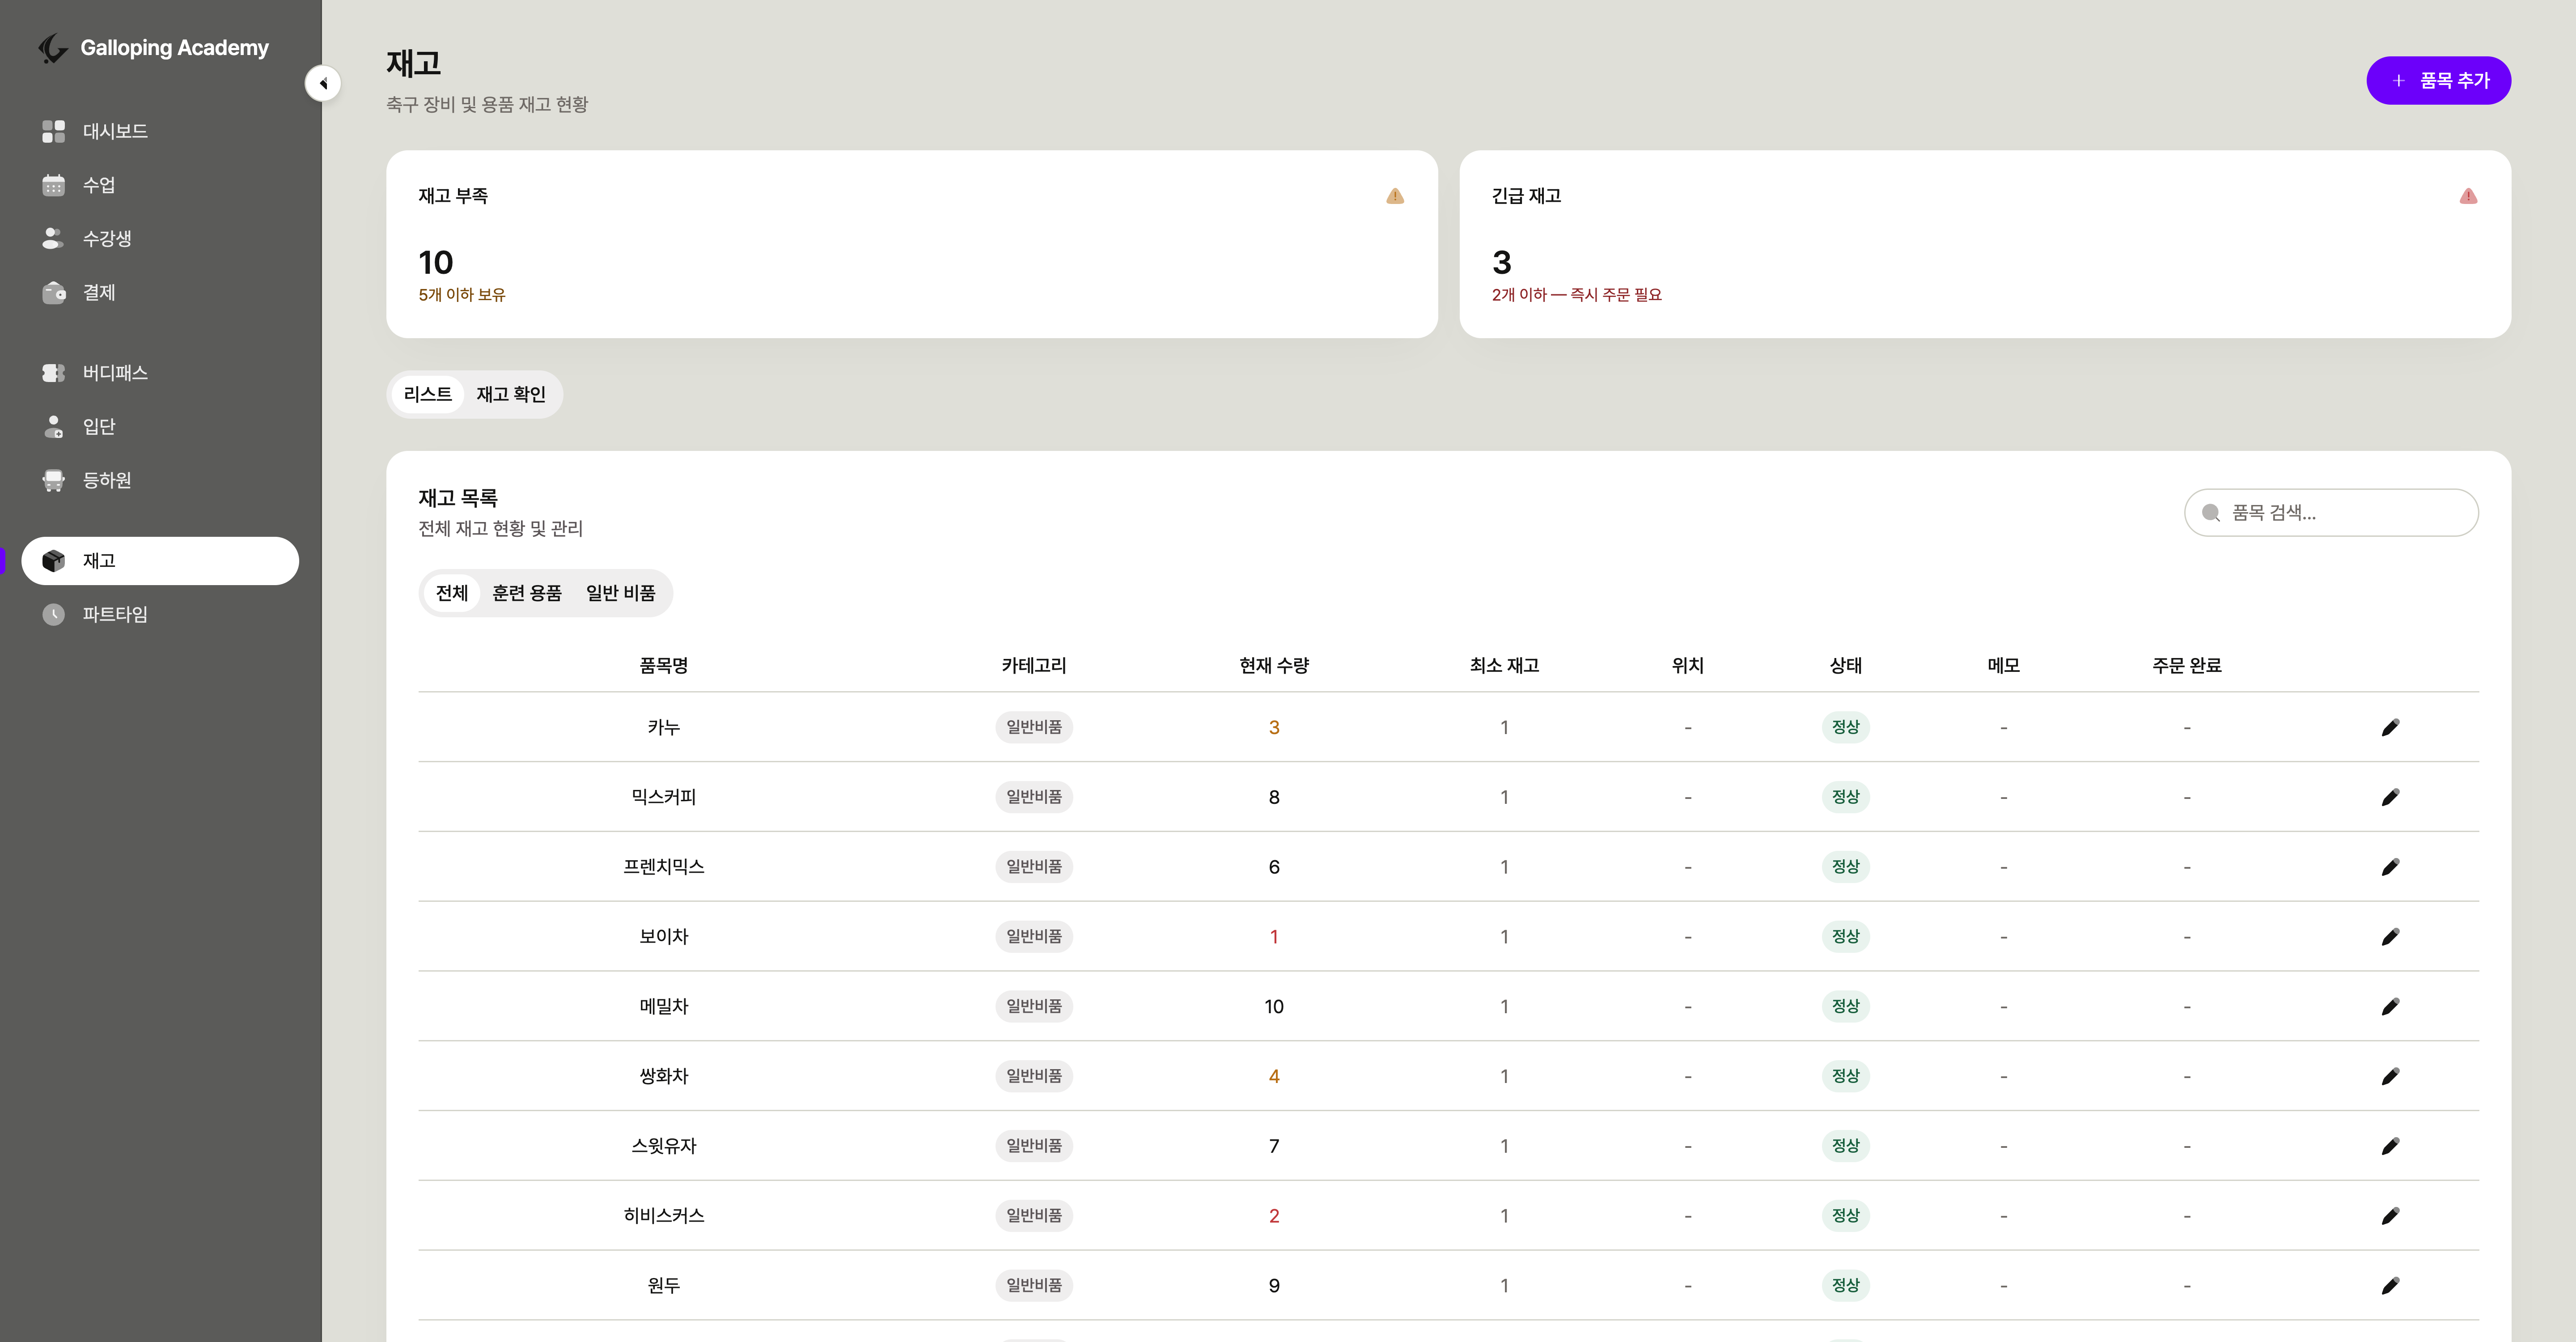The image size is (2576, 1342).
Task: Edit the 믹스커피 row with pencil icon
Action: [x=2390, y=797]
